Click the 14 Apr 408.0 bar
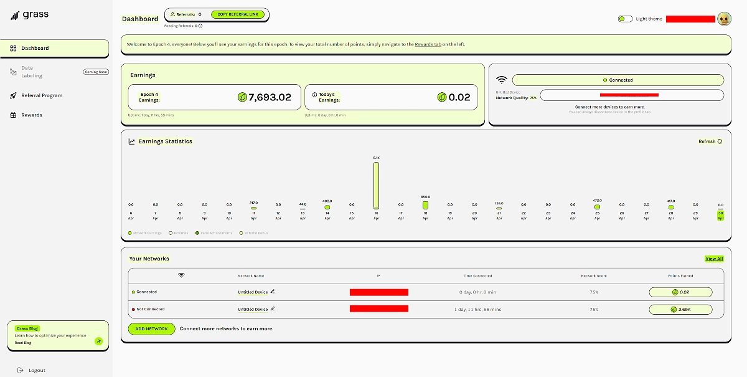The image size is (747, 377). click(327, 208)
